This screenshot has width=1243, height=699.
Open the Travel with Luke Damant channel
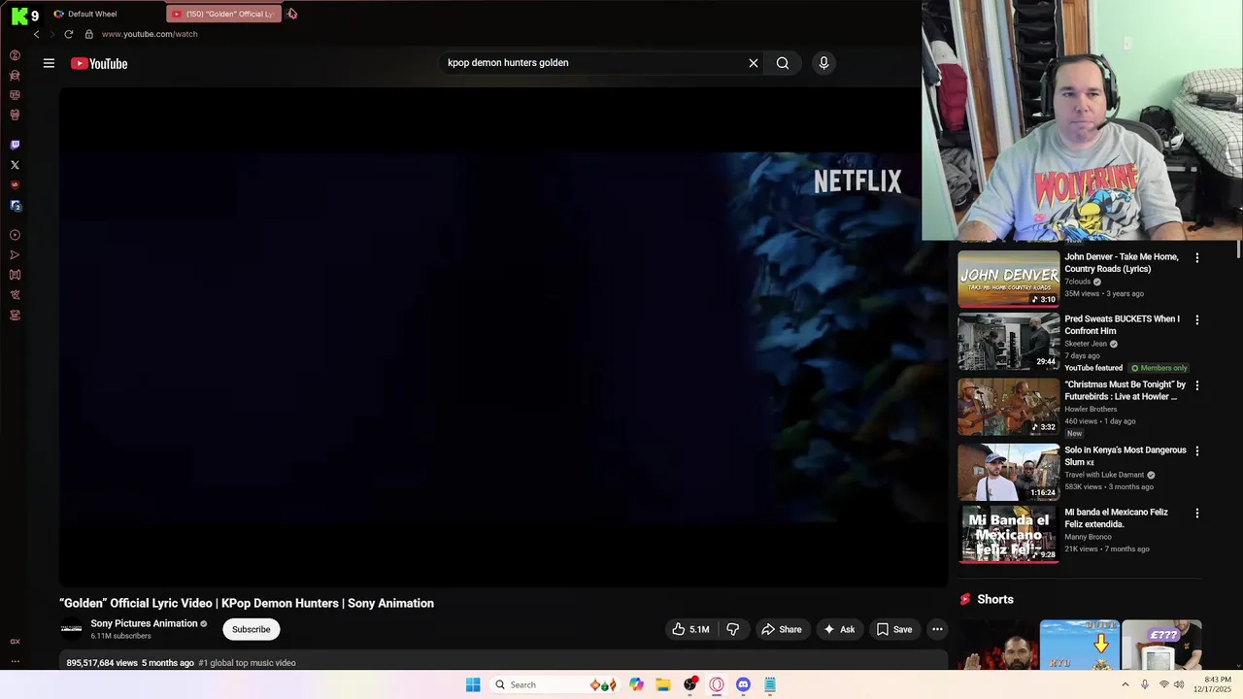[x=1104, y=475]
